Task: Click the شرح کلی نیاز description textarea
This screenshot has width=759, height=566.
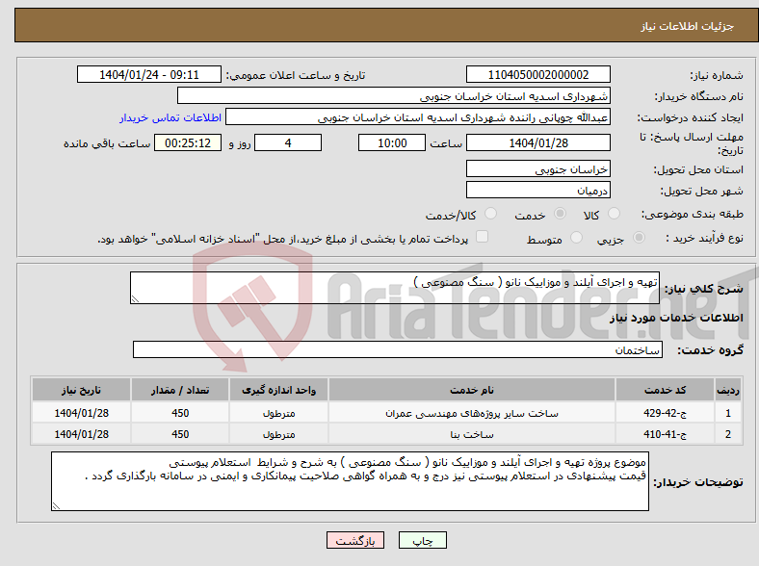Action: point(395,288)
